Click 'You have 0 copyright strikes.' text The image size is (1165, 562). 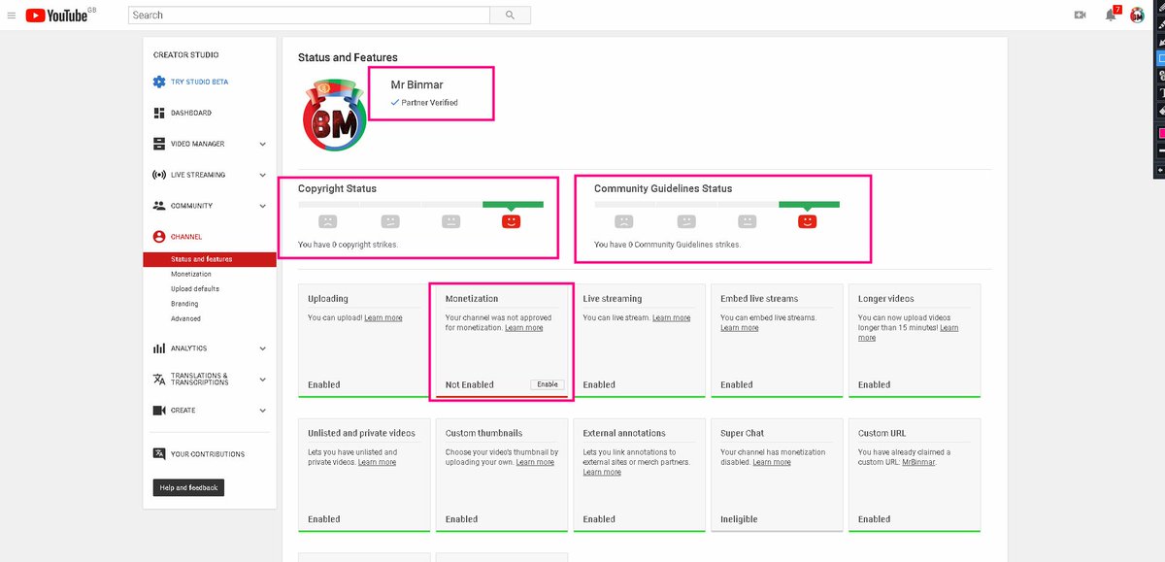(348, 245)
